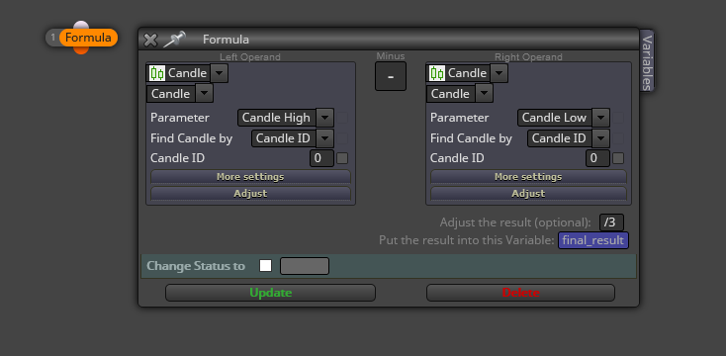Tick the left operand Candle ID checkbox

tap(342, 158)
